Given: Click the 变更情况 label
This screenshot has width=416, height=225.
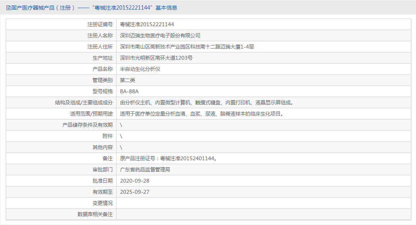Looking at the screenshot, I should pos(102,203).
